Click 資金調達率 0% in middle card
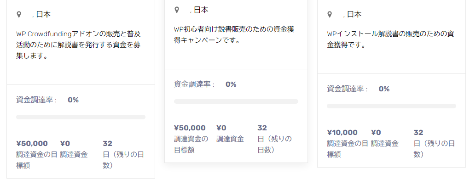 pyautogui.click(x=205, y=84)
